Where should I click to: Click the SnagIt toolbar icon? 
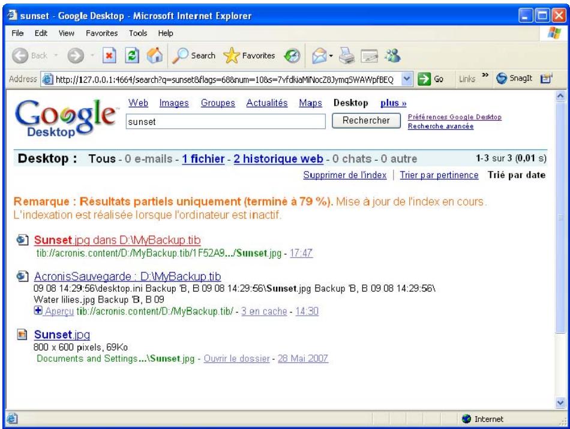(514, 78)
